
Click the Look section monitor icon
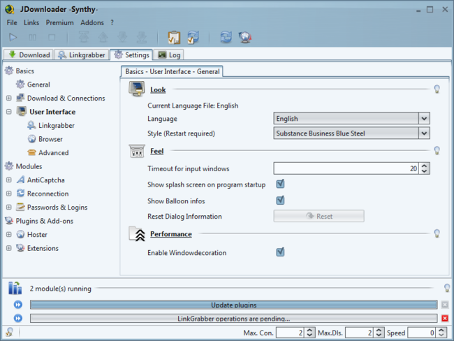137,89
